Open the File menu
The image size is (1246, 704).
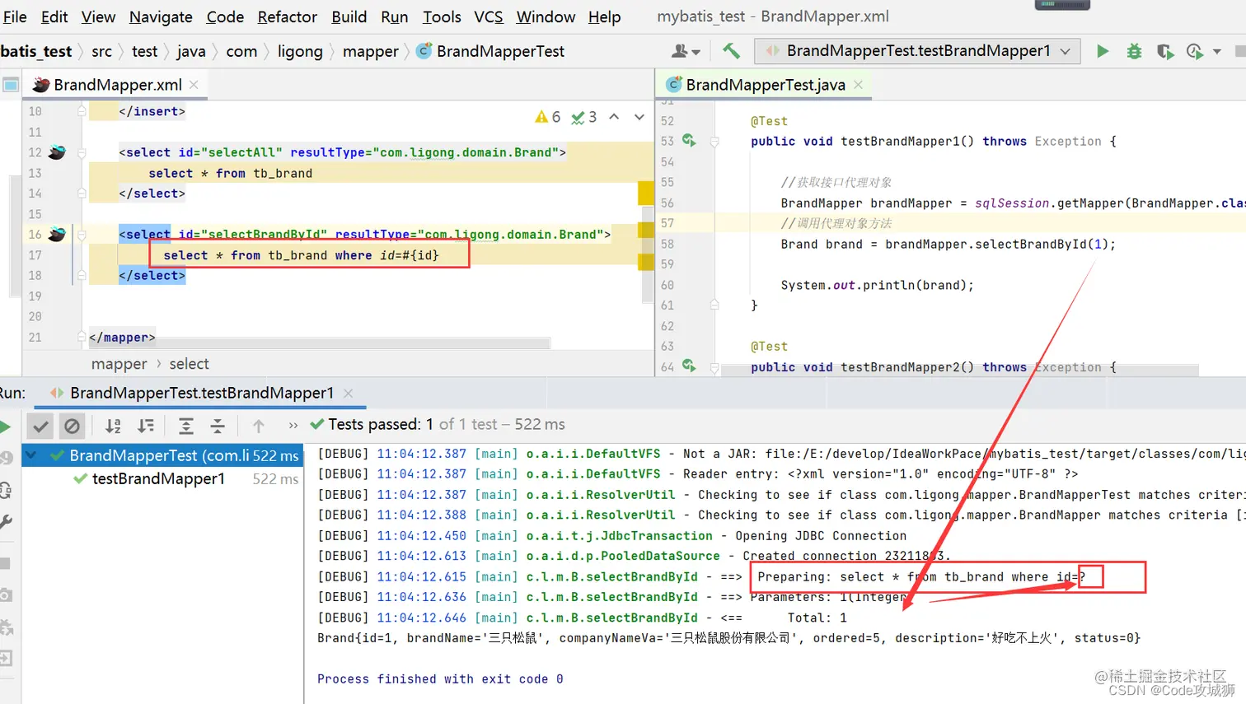(14, 16)
